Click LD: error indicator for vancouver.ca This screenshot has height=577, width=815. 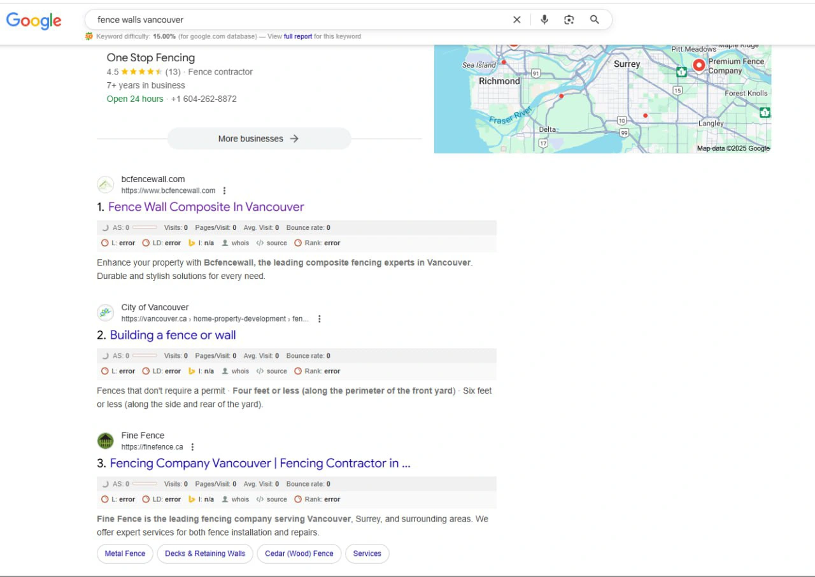[x=162, y=371]
